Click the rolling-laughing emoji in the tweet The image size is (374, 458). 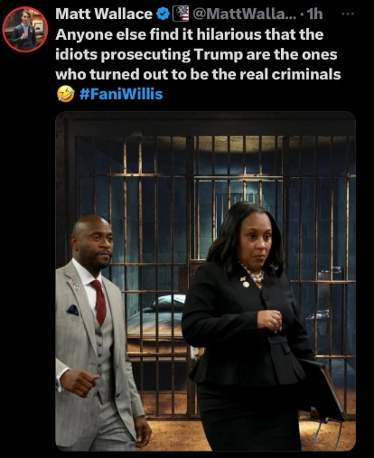coord(65,94)
